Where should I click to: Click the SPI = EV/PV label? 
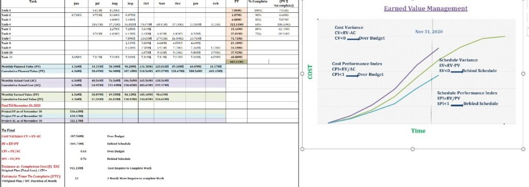(11, 159)
